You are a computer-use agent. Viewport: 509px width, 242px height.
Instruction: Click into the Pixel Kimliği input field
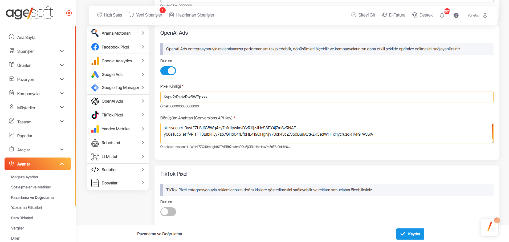pyautogui.click(x=327, y=97)
